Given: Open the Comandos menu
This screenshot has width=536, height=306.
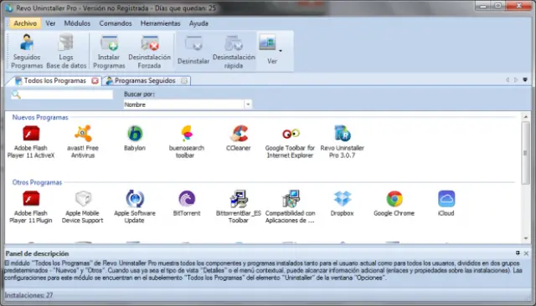Looking at the screenshot, I should point(116,23).
